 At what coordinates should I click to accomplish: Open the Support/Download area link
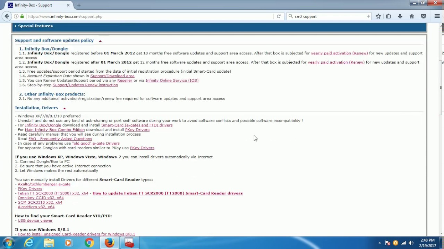tap(112, 76)
